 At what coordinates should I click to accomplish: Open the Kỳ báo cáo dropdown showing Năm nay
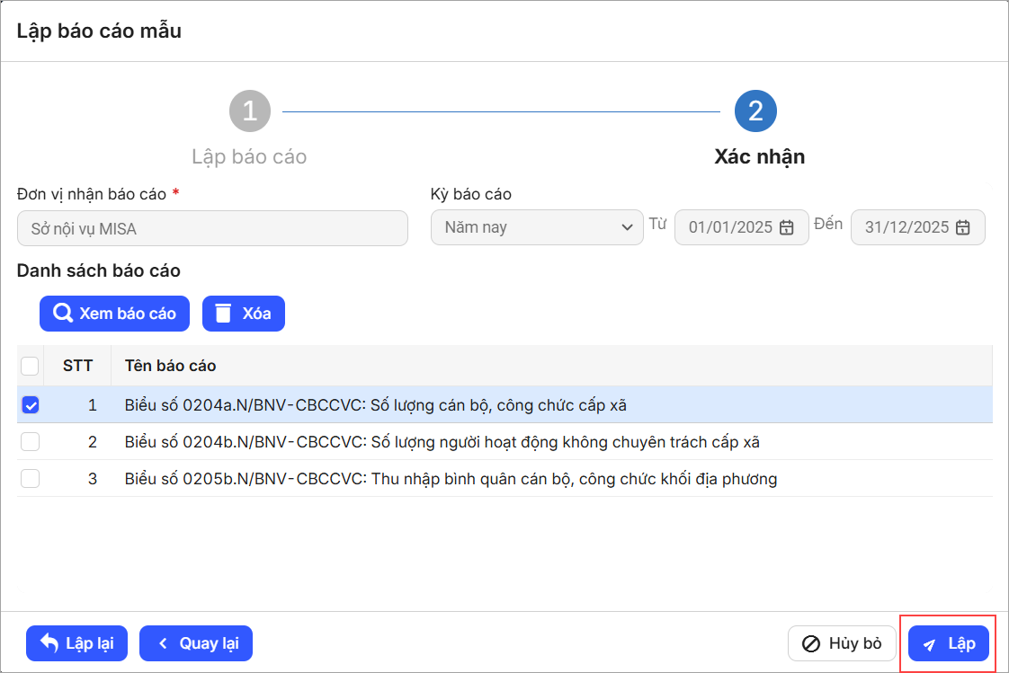[537, 227]
